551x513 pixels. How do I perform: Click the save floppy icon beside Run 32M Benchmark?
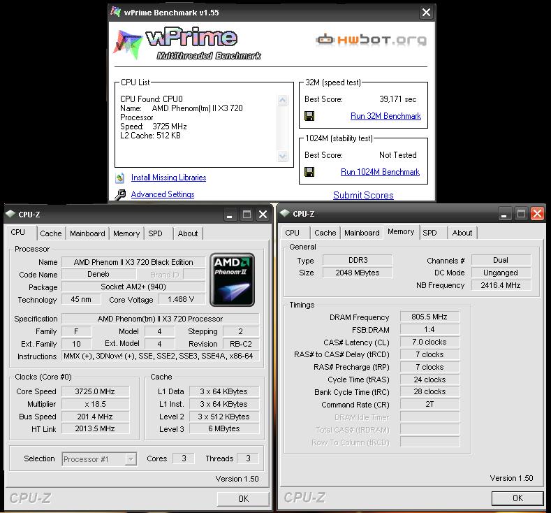(x=309, y=116)
